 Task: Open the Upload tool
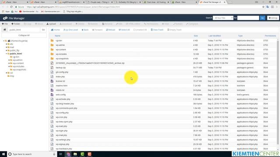51,24
